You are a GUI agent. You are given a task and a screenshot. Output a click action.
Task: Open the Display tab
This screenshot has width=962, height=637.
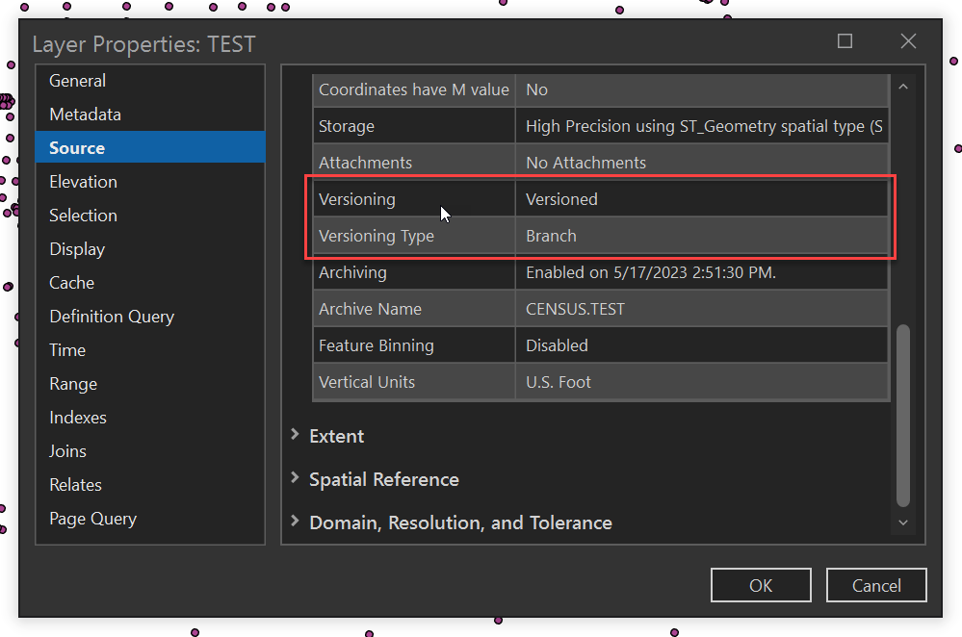coord(78,249)
